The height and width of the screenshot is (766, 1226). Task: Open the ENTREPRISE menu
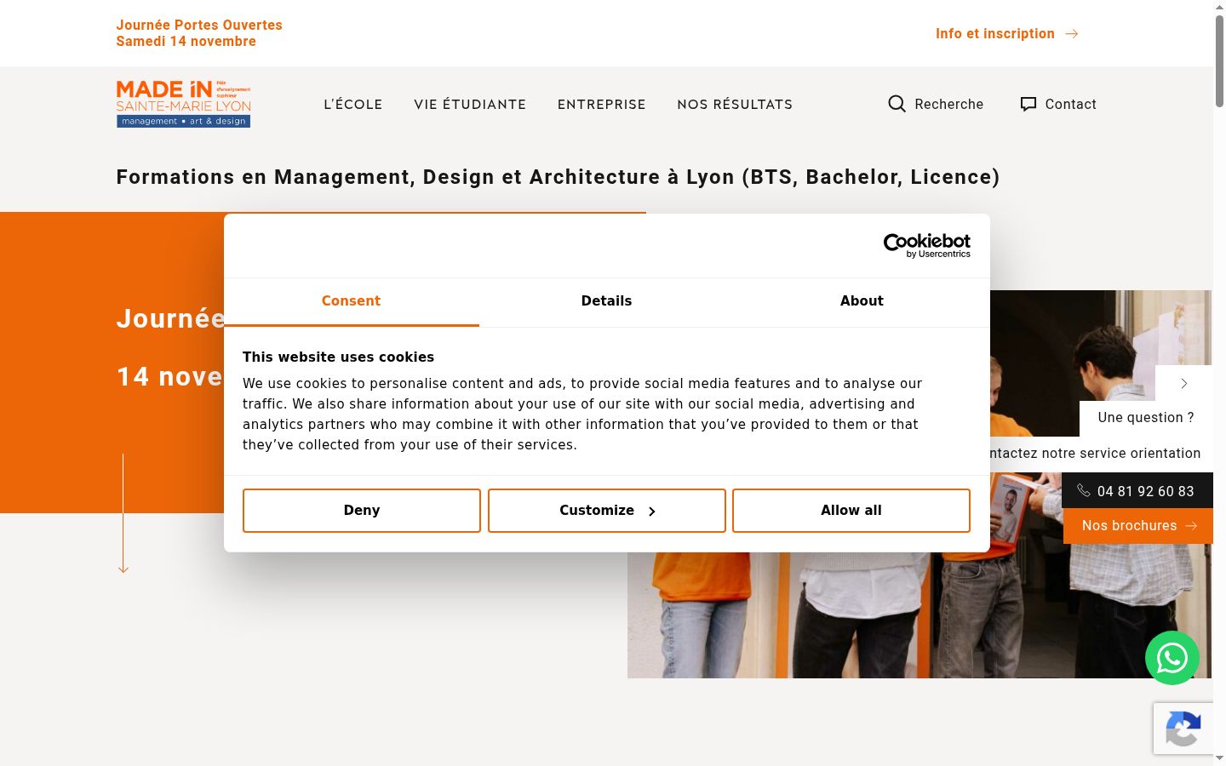[x=602, y=105]
